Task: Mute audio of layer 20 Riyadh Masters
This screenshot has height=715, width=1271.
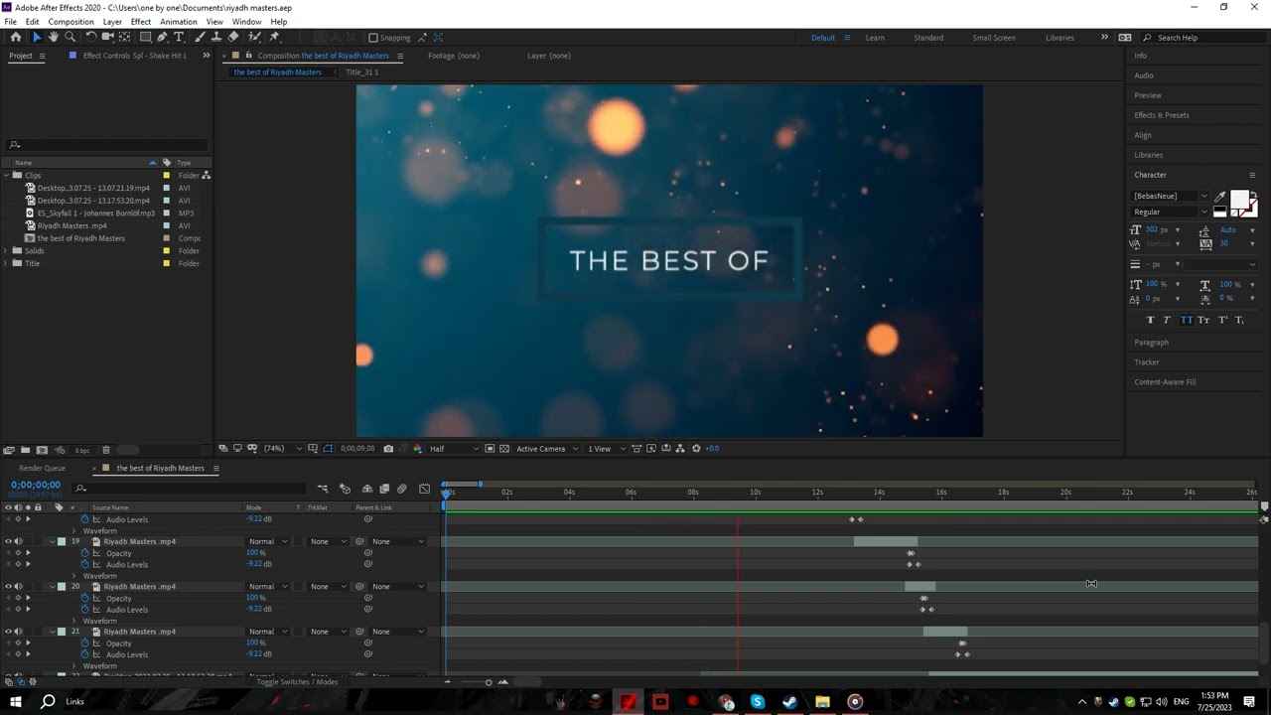Action: (18, 587)
